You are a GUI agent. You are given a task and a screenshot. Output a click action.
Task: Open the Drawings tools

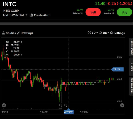(x=27, y=33)
